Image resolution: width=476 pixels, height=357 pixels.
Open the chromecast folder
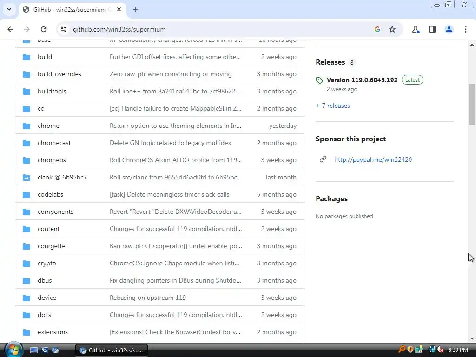[54, 143]
